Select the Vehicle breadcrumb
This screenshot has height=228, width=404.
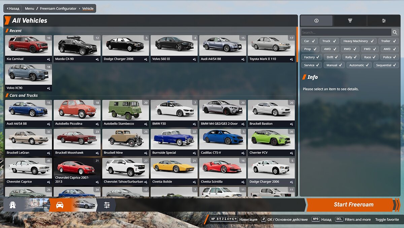coord(88,8)
